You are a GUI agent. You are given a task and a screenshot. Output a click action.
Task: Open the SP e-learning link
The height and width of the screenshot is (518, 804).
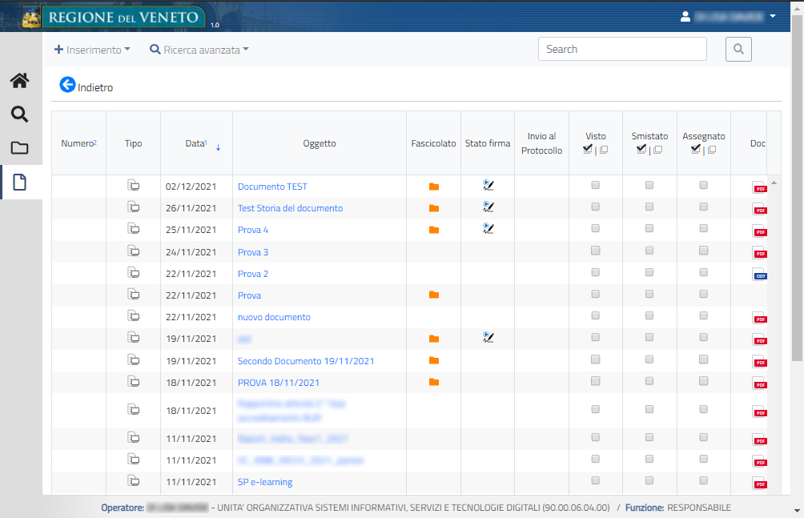pos(264,482)
